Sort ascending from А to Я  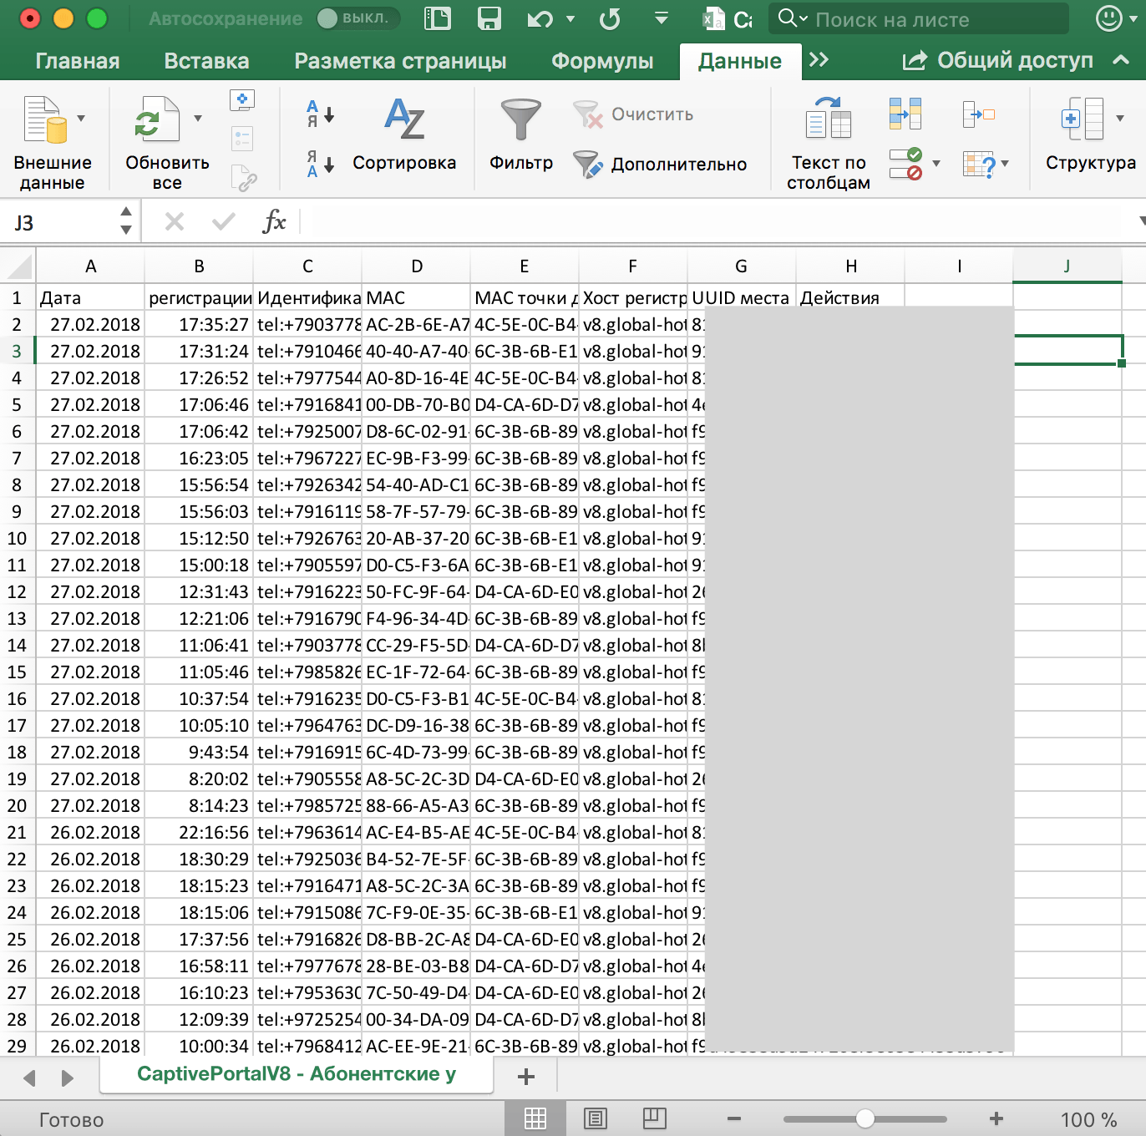[320, 114]
